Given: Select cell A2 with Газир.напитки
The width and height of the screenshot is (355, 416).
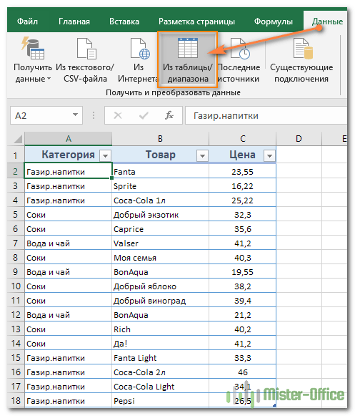Looking at the screenshot, I should click(69, 171).
